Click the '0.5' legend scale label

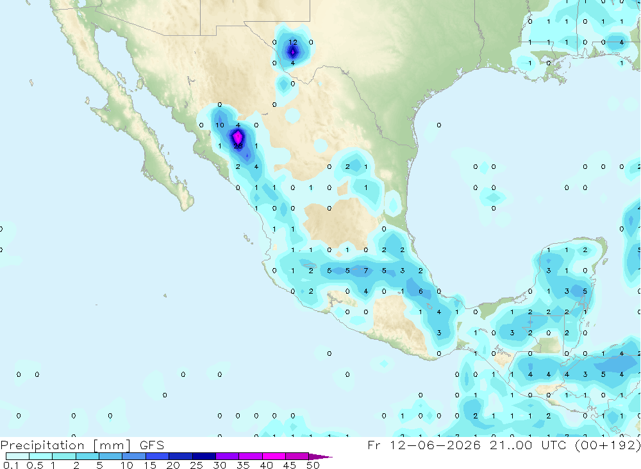point(35,465)
